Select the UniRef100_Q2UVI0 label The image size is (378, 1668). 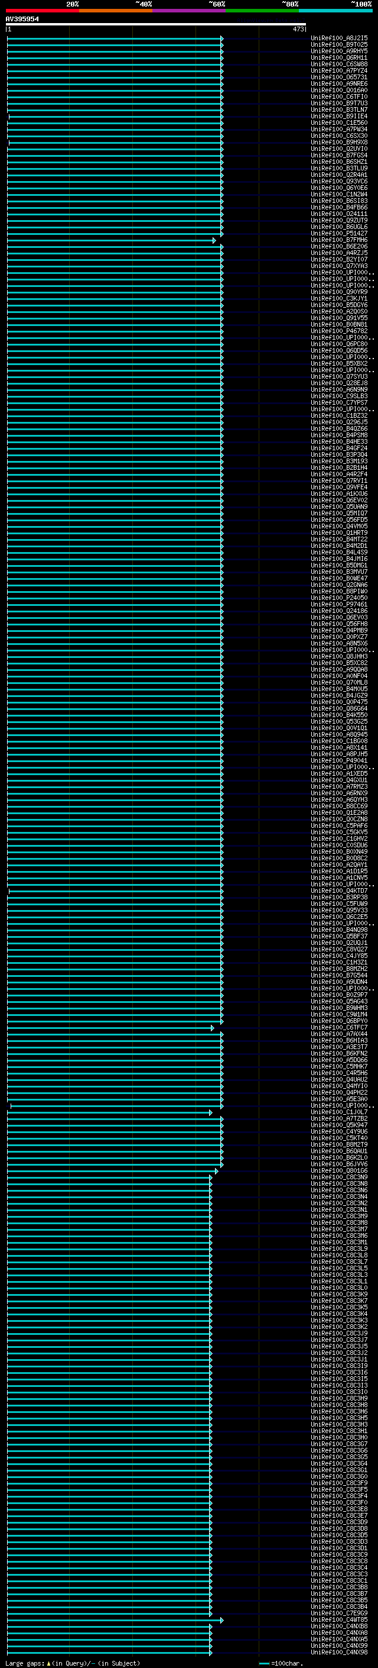point(339,149)
